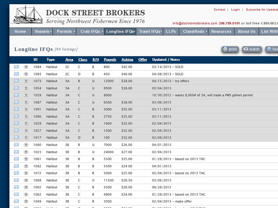Open the Crab IFQs dropdown
This screenshot has height=208, width=278.
[x=90, y=31]
